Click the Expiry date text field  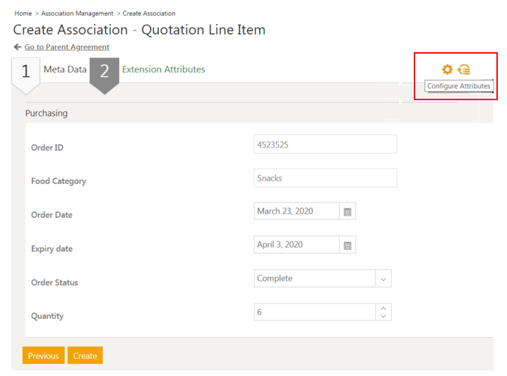click(296, 245)
